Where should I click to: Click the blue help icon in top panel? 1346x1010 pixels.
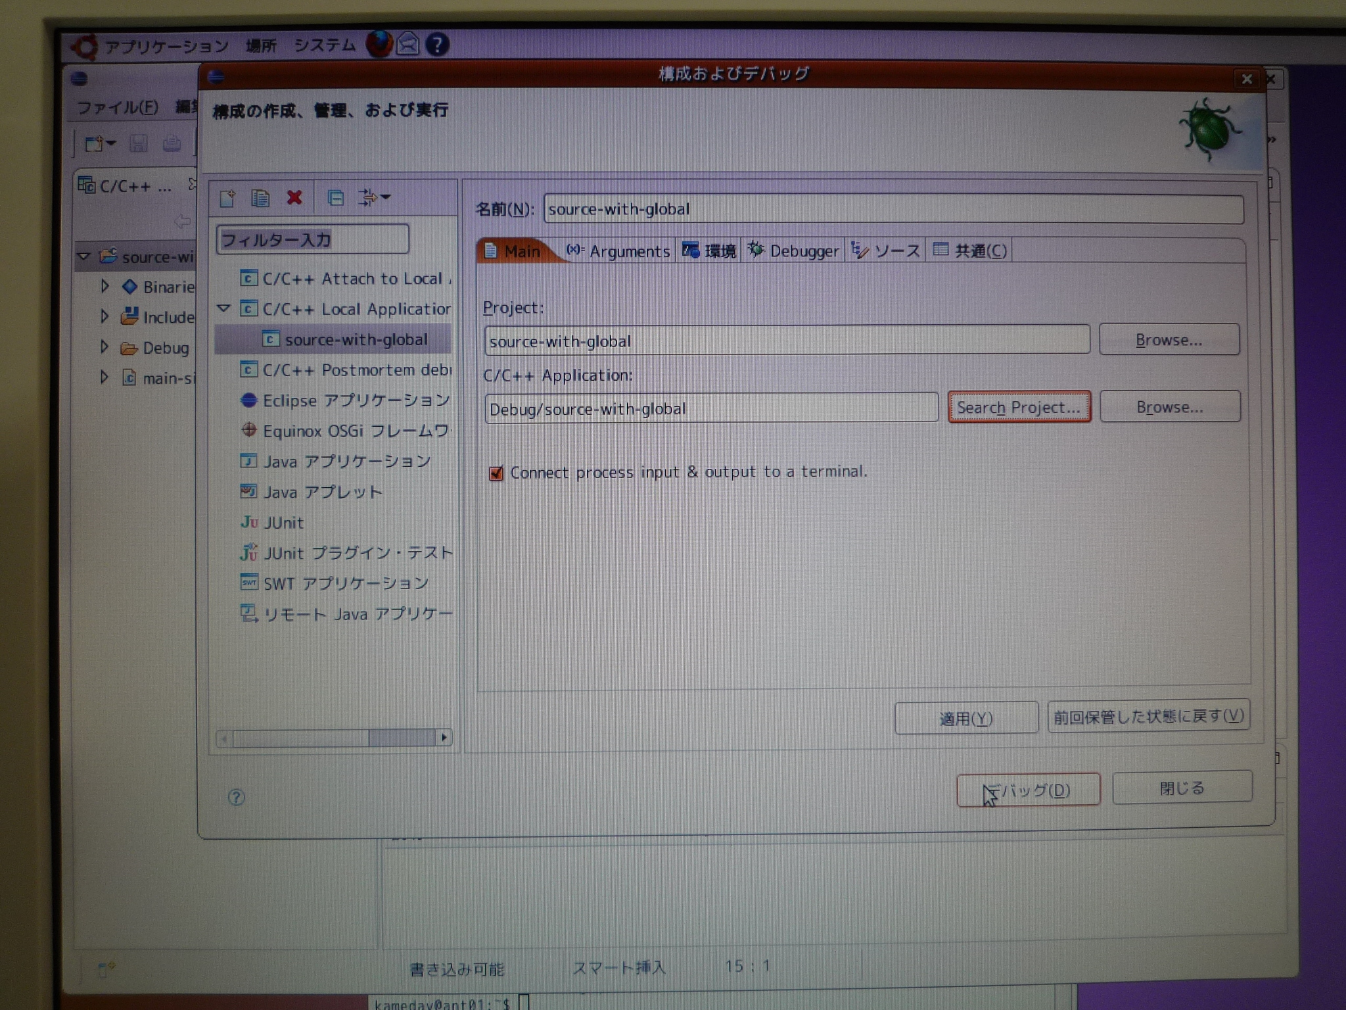(x=437, y=44)
